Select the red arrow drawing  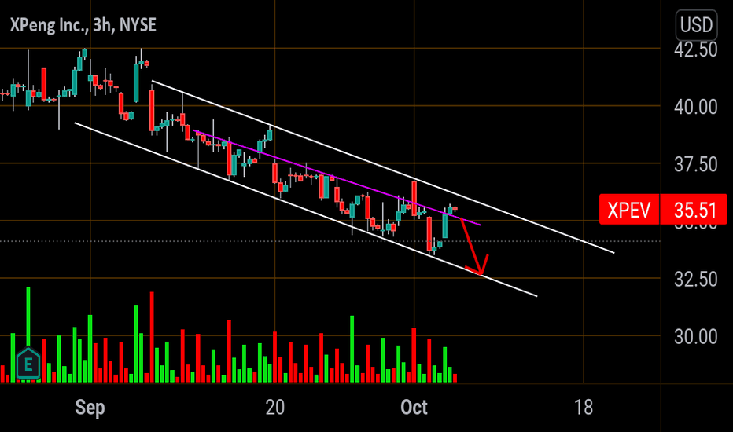[x=472, y=247]
